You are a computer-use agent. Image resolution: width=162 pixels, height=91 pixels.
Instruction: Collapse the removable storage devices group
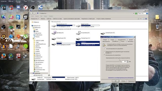tap(51, 29)
